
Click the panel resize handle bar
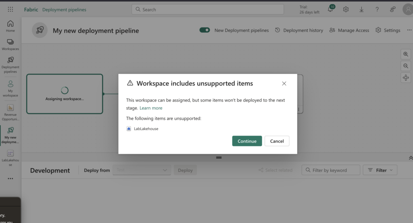pyautogui.click(x=219, y=158)
